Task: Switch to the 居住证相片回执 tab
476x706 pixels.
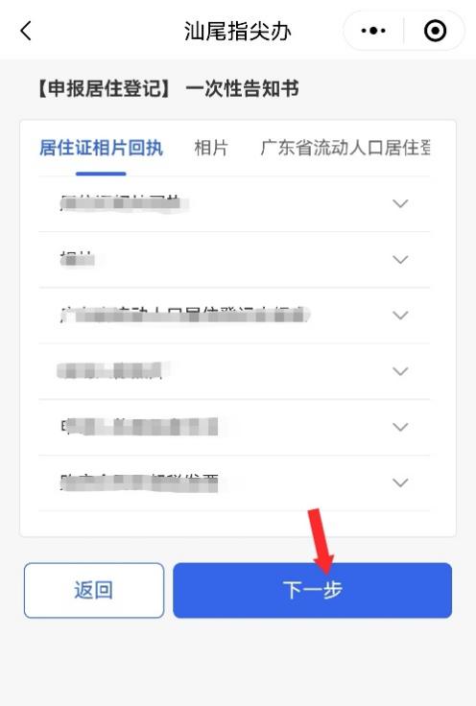Action: pyautogui.click(x=101, y=148)
